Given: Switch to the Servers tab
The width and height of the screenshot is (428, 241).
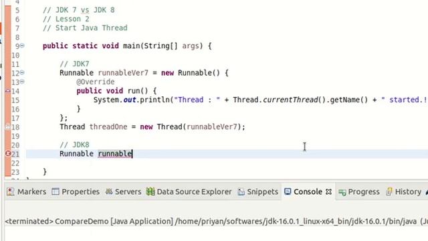Looking at the screenshot, I should coord(123,192).
